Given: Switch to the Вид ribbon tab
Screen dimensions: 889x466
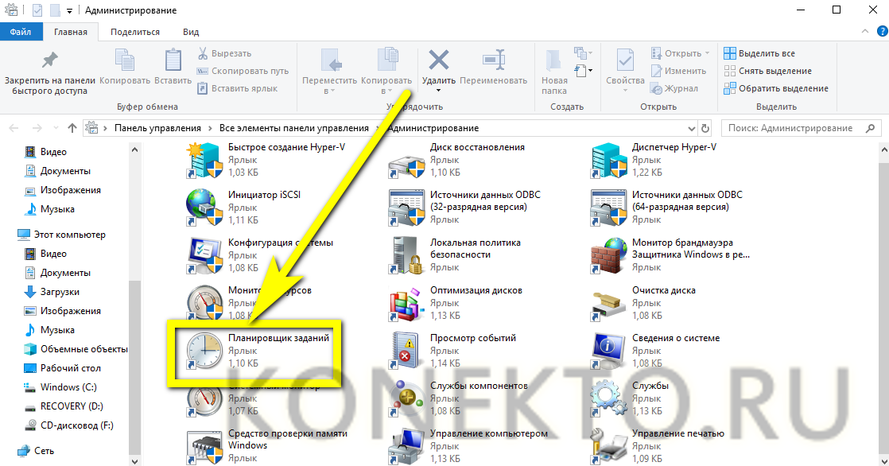Looking at the screenshot, I should [x=191, y=32].
